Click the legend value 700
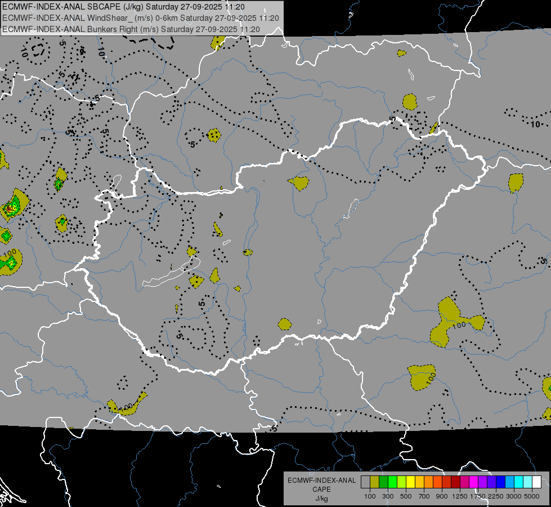The width and height of the screenshot is (551, 507). [424, 496]
